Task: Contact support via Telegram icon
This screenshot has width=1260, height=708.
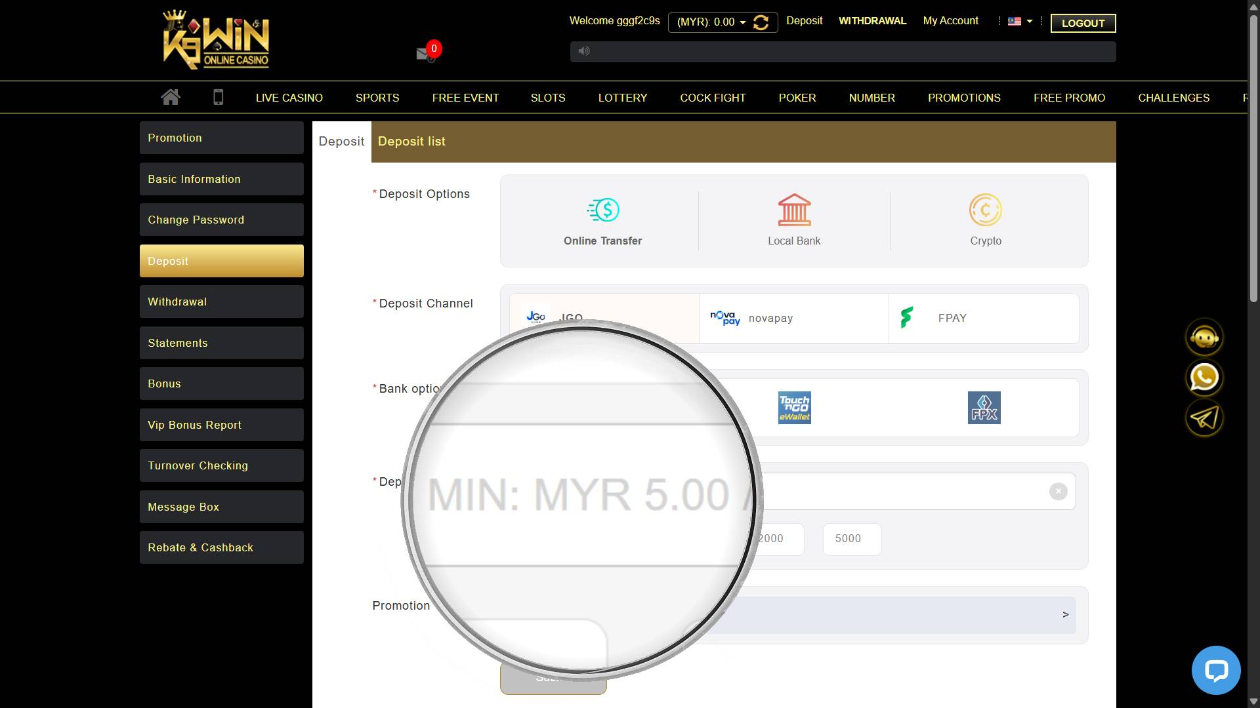Action: coord(1204,418)
